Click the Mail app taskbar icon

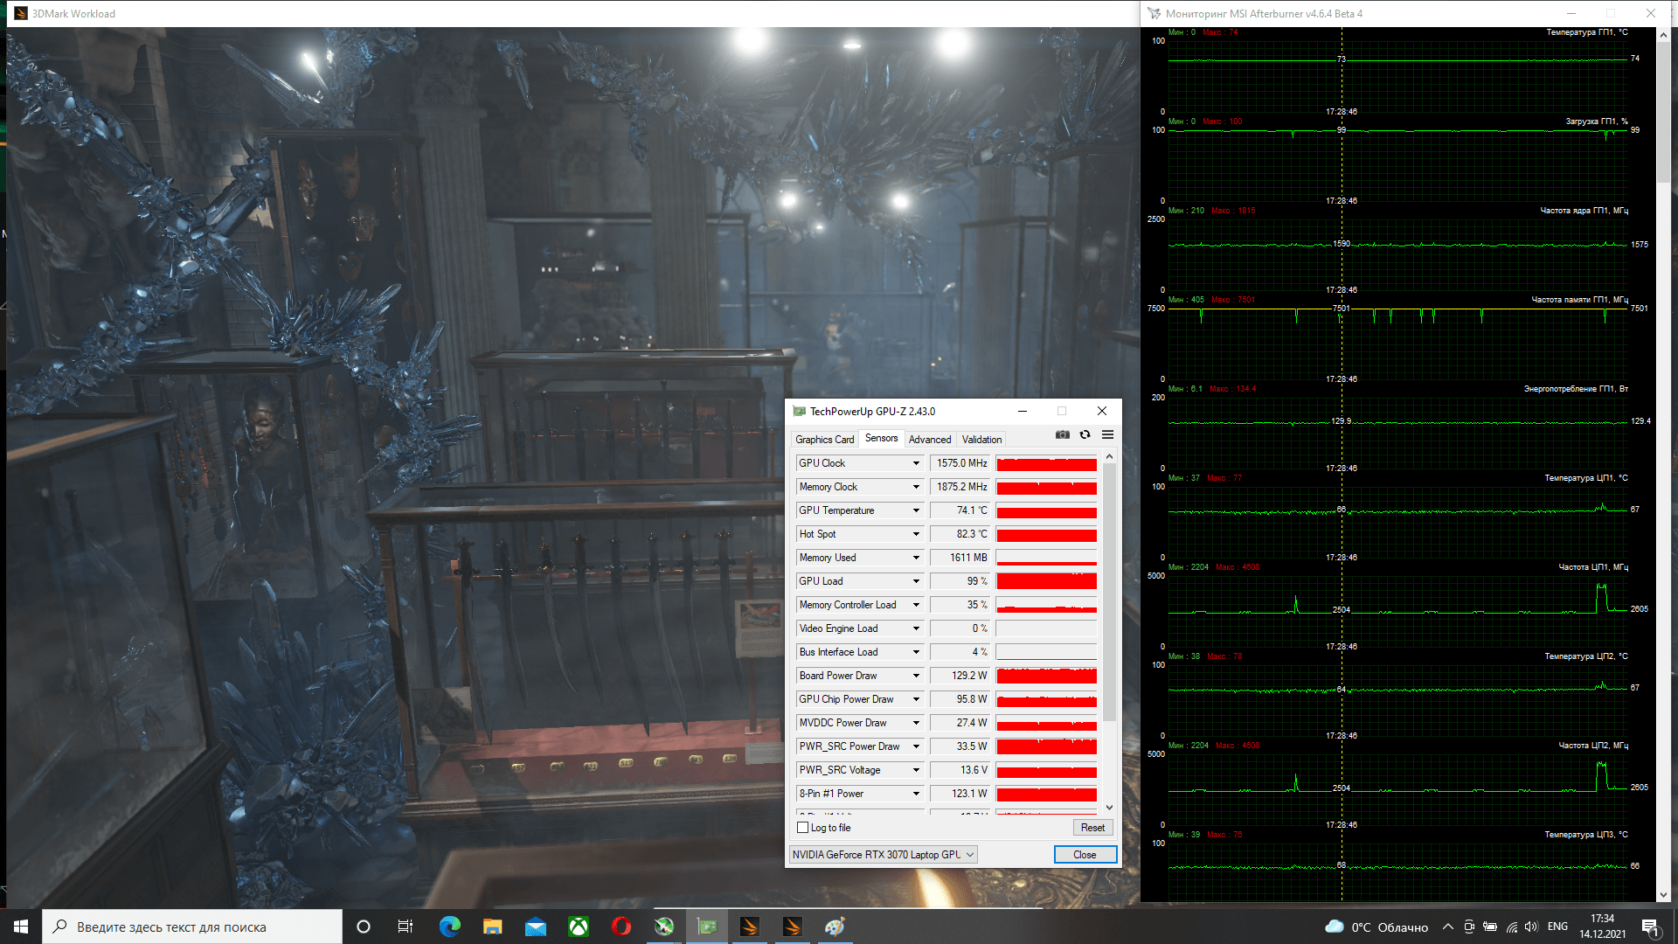[x=535, y=927]
